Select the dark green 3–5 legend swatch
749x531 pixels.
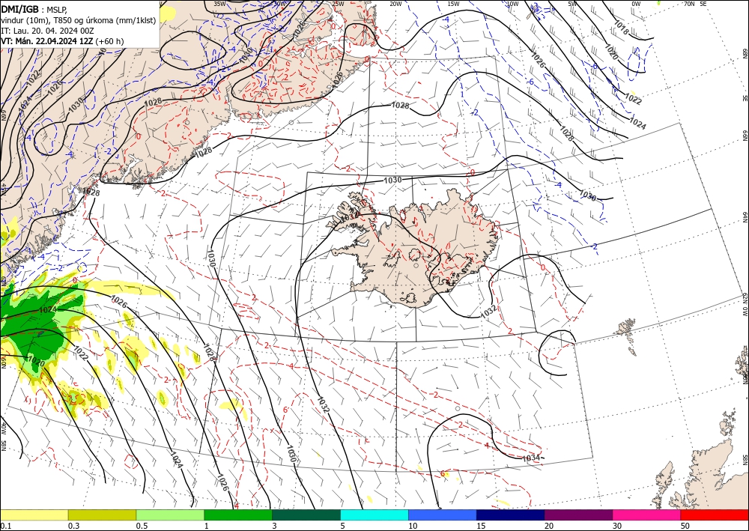(x=306, y=515)
